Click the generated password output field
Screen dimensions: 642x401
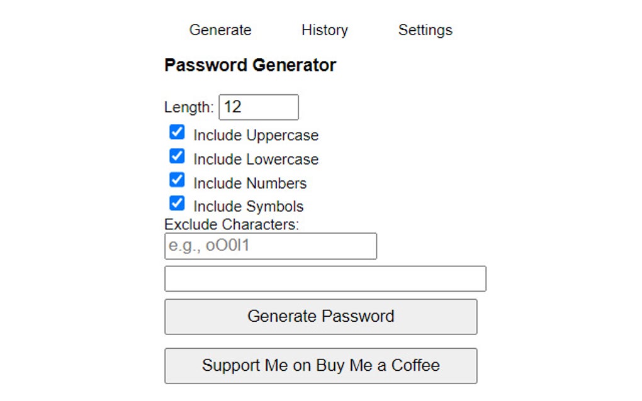(x=325, y=278)
